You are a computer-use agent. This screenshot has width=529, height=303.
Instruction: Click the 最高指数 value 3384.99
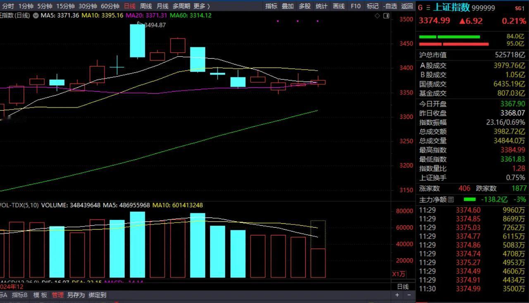point(512,150)
